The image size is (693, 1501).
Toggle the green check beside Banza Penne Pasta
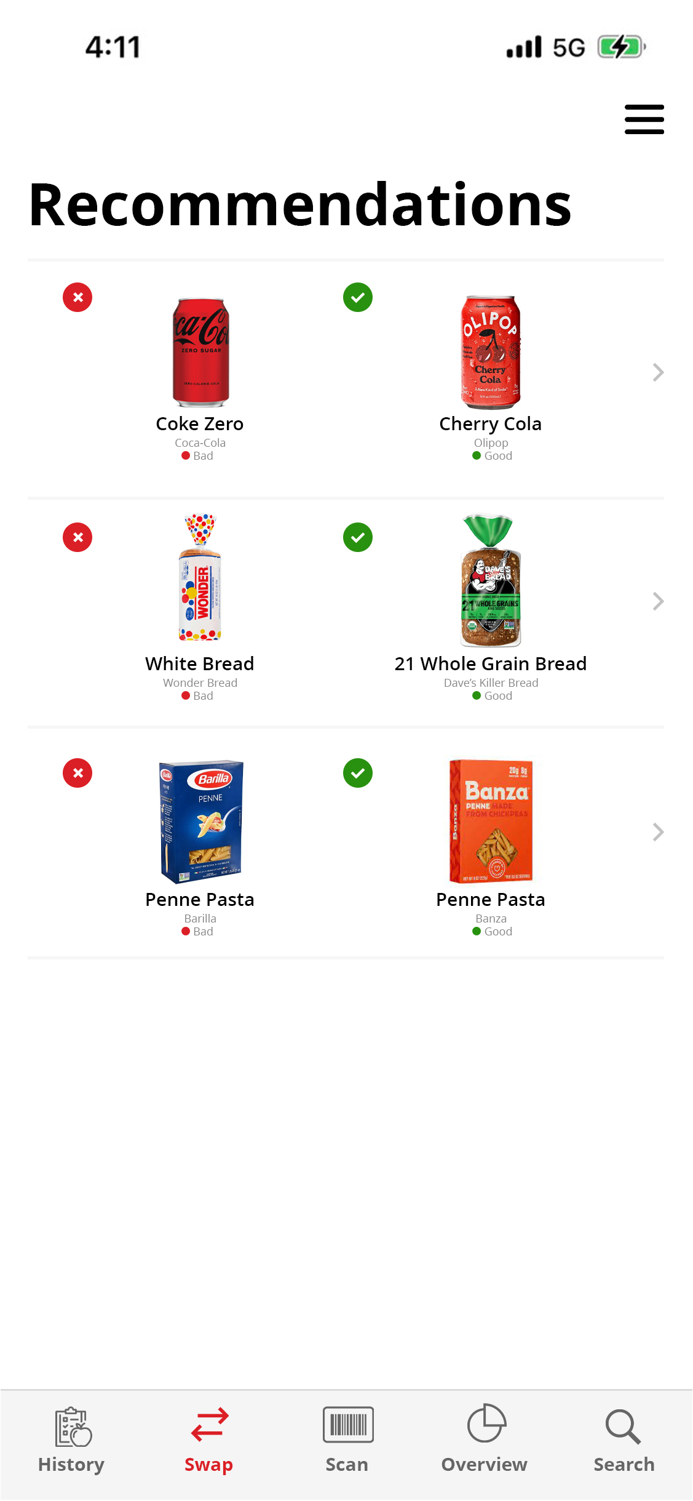[358, 773]
